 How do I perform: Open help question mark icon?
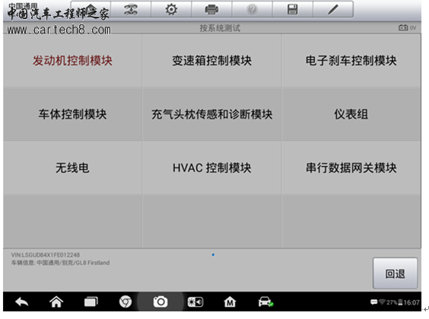click(x=252, y=10)
